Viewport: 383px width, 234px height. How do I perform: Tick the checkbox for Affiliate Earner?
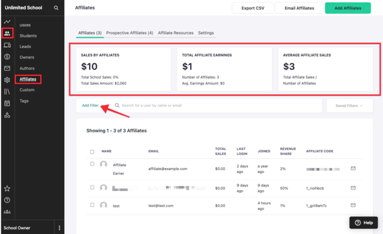92,164
